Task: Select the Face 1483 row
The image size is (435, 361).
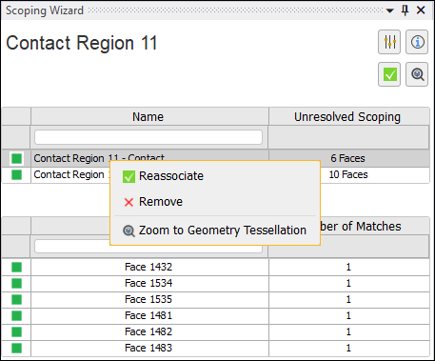Action: 216,348
